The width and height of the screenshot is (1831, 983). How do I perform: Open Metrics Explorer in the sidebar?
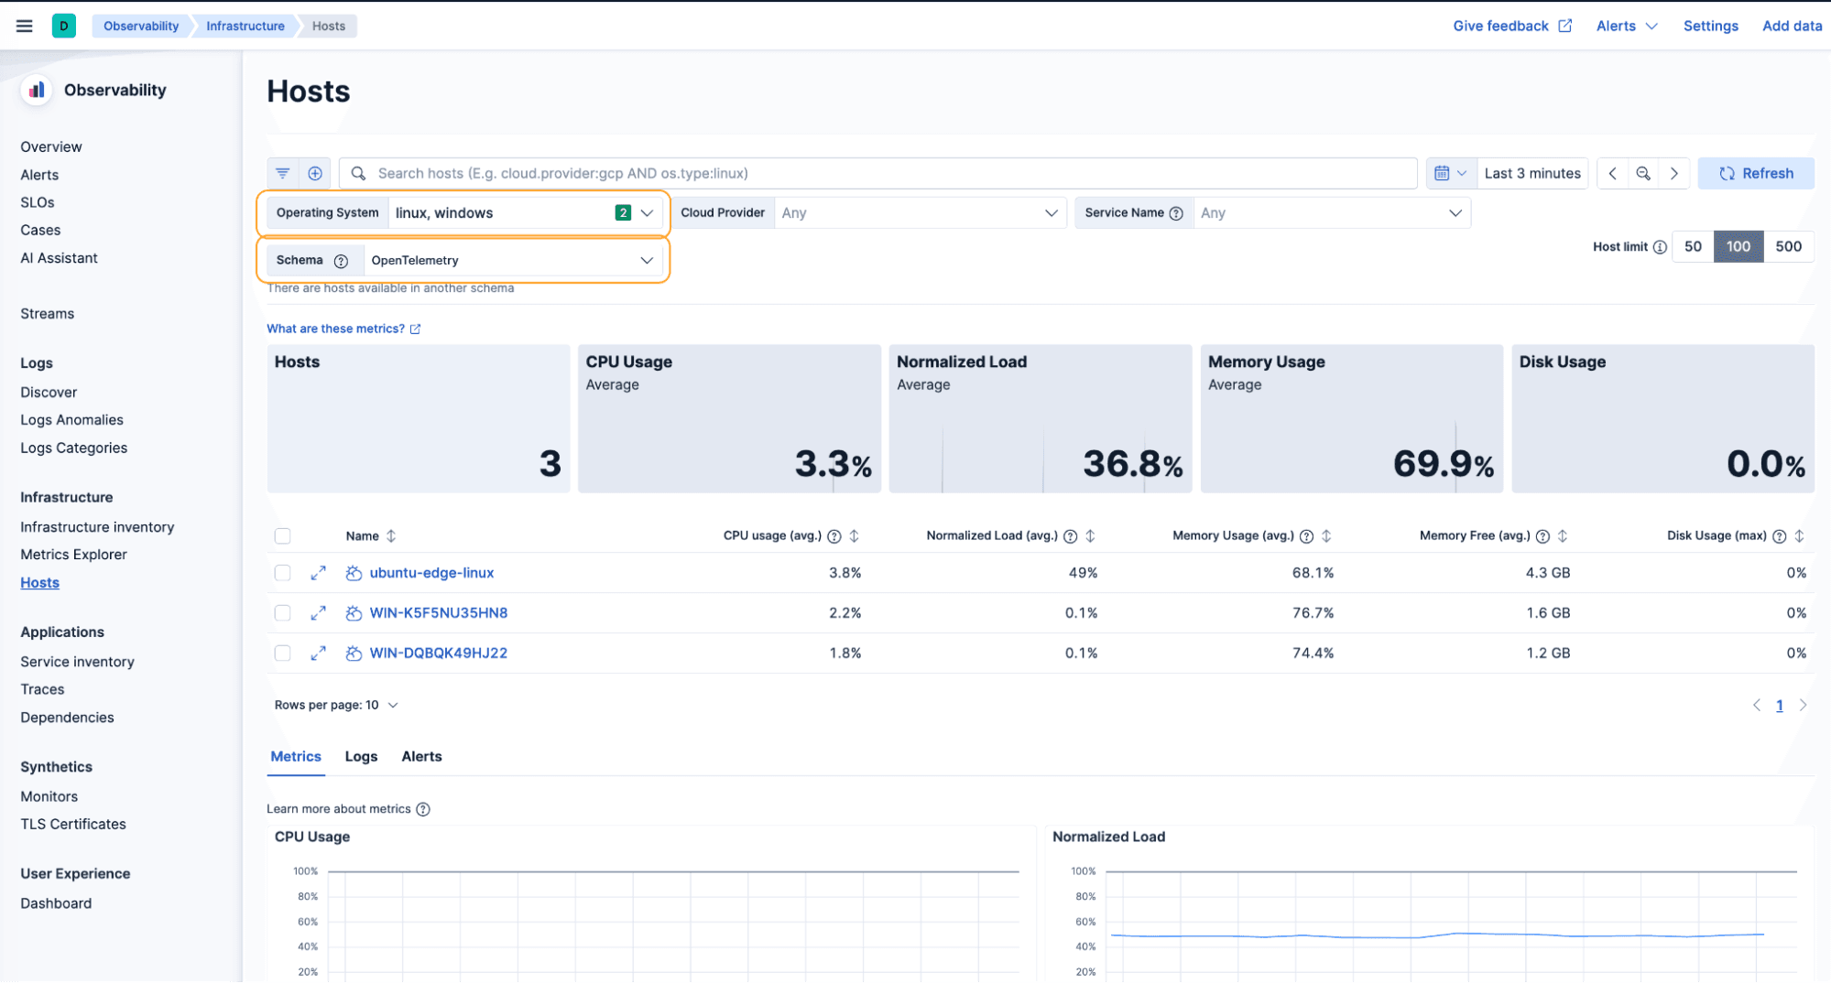[73, 555]
